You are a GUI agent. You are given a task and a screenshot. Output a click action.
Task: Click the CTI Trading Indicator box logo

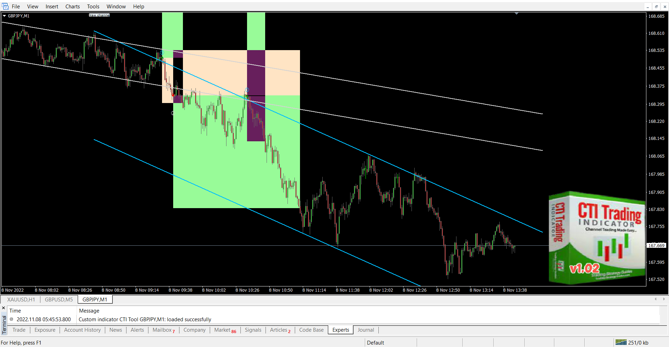pyautogui.click(x=597, y=238)
